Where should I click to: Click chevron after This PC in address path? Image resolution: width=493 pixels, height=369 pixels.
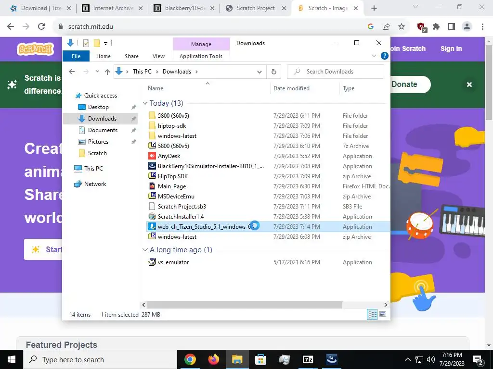pos(157,72)
